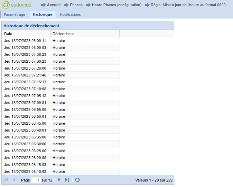Select the Historique tab

43,14
